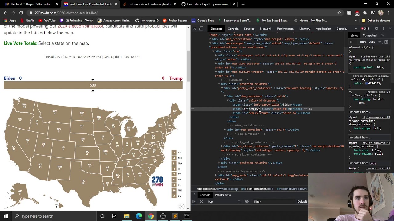The image size is (394, 221).
Task: Toggle the computed styles sidebar pane icon
Action: 387,42
